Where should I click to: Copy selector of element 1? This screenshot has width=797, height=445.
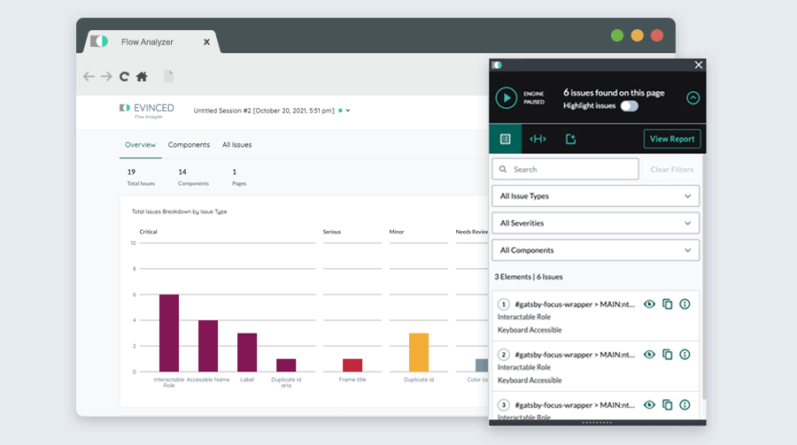pyautogui.click(x=668, y=304)
